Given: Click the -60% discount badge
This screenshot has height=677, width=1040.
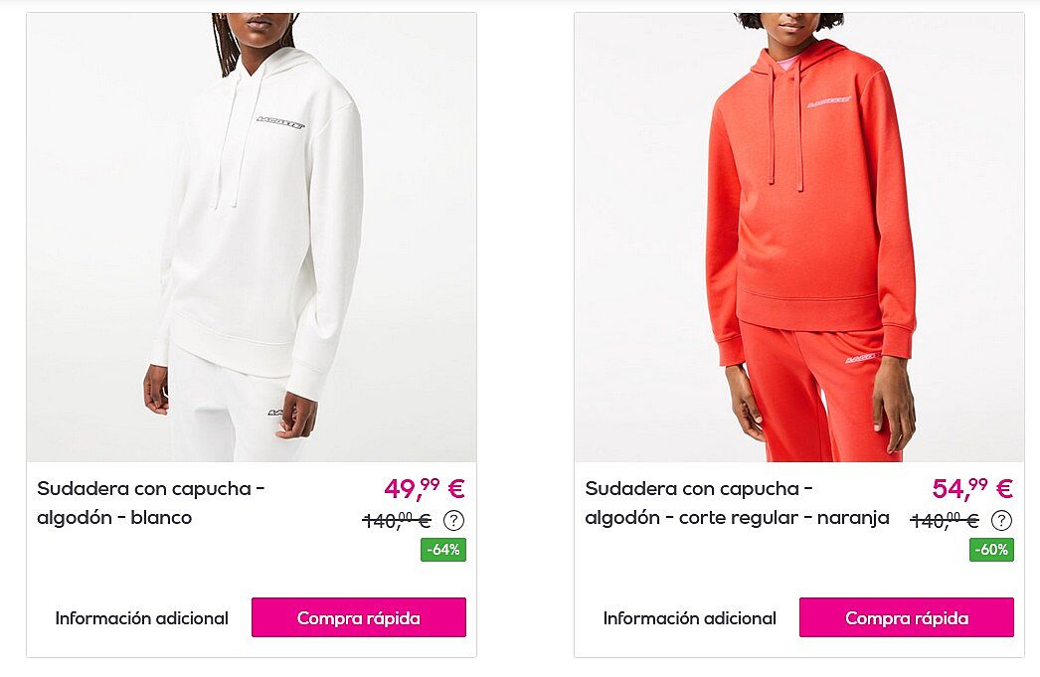Looking at the screenshot, I should (x=991, y=550).
